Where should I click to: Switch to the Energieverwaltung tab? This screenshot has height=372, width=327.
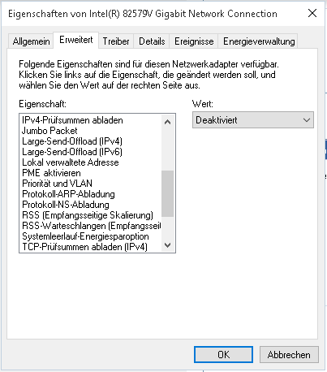click(x=259, y=41)
